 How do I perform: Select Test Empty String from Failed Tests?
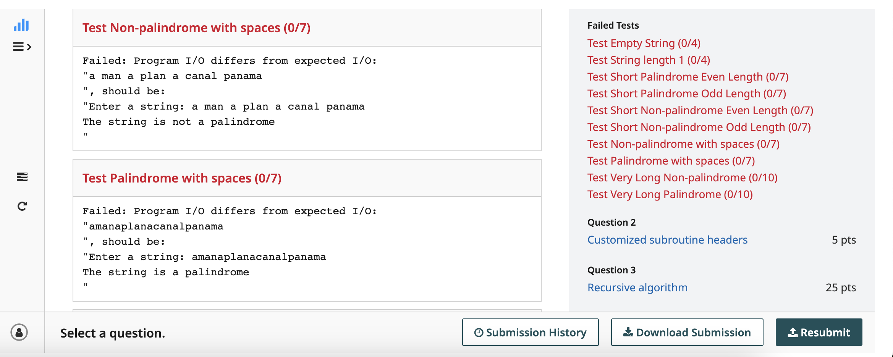644,43
